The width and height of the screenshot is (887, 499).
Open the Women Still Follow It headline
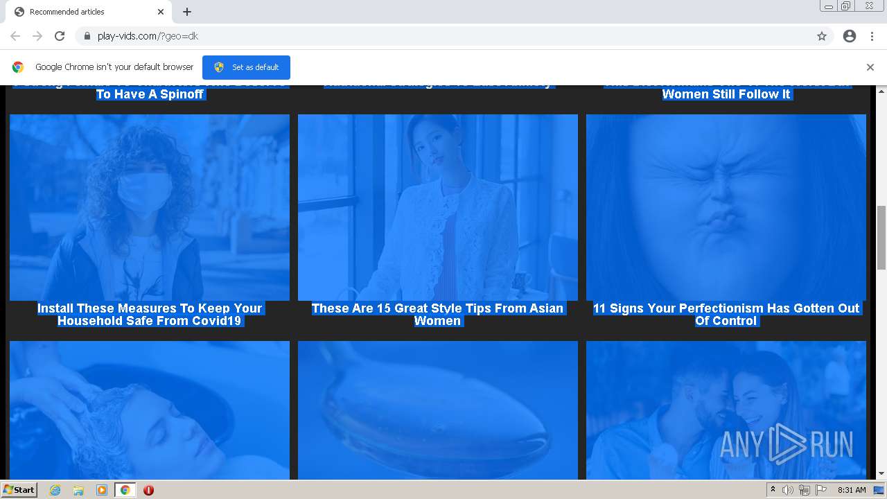726,94
